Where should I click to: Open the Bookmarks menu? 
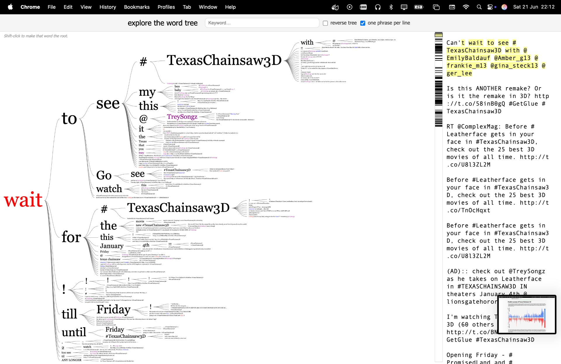pos(137,7)
